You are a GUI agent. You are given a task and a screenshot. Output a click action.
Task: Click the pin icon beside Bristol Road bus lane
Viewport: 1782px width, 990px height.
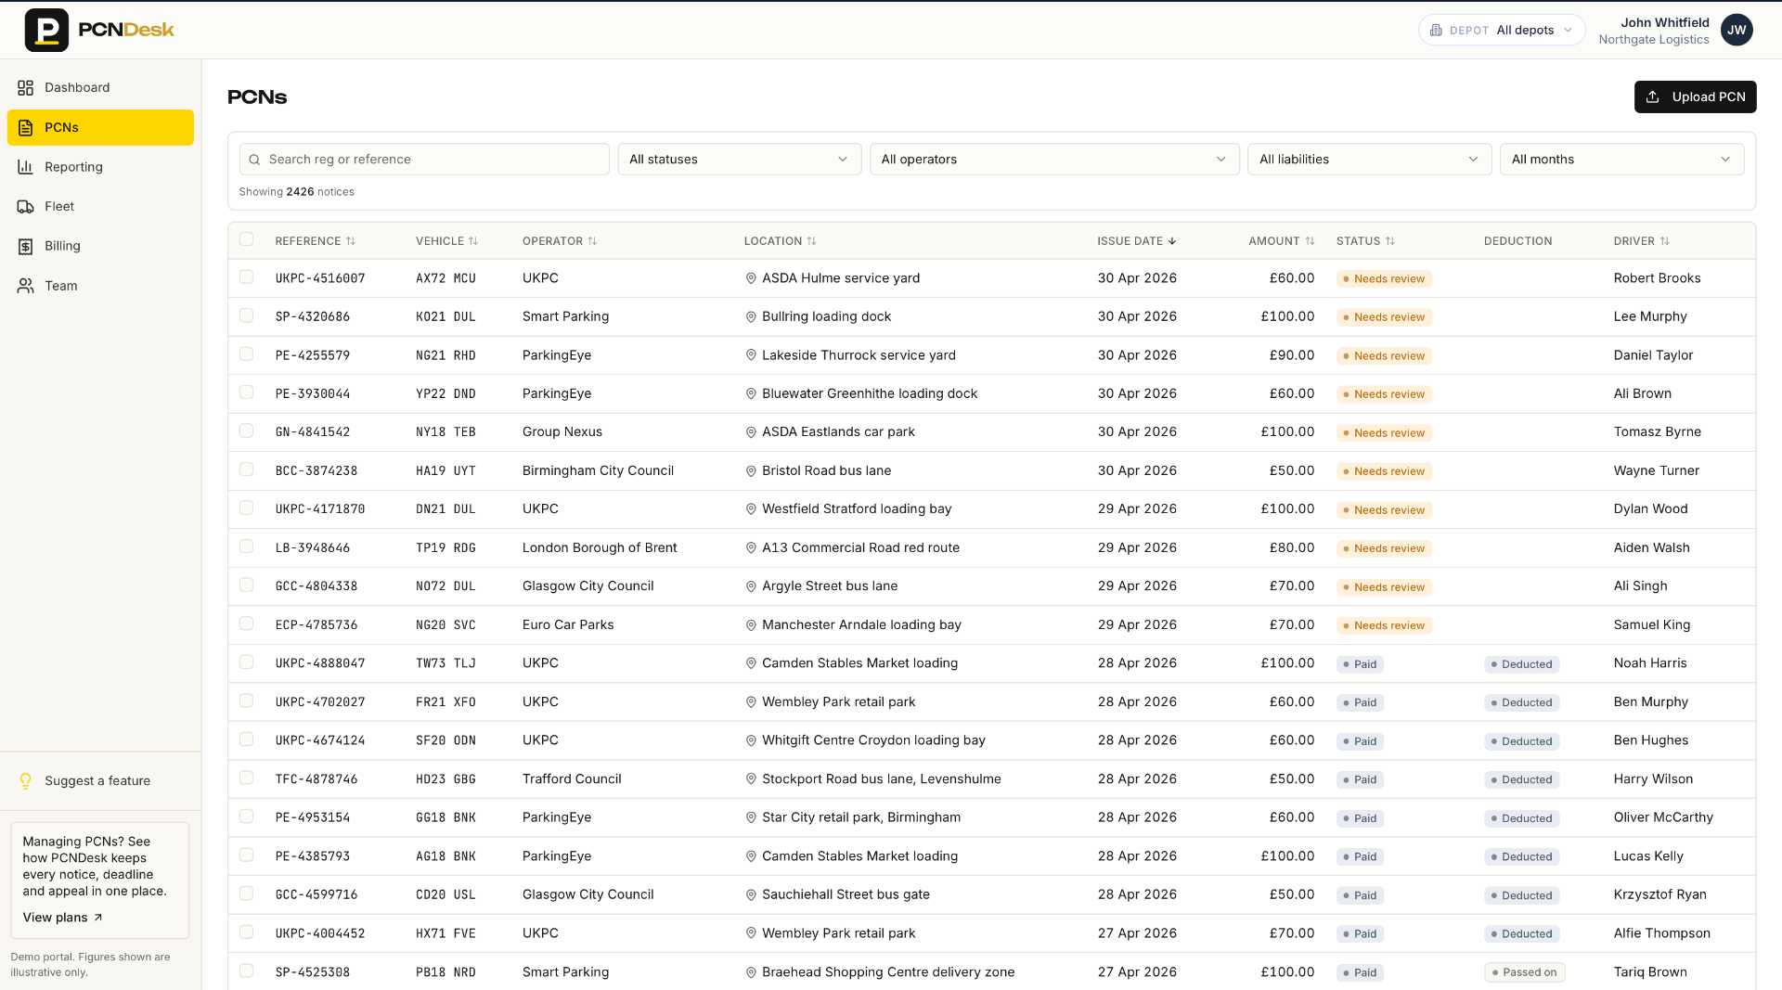[751, 471]
